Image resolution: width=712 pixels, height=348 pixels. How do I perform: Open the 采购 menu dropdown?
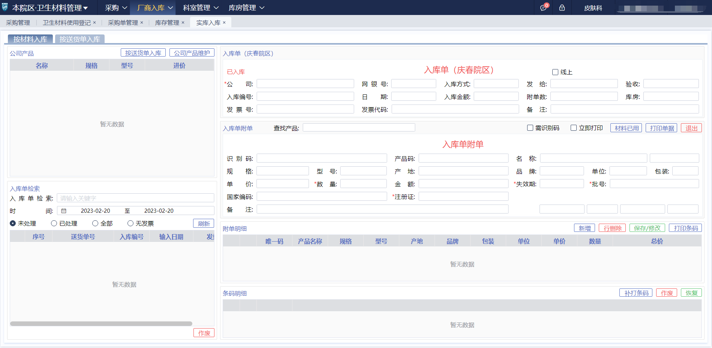coord(116,7)
